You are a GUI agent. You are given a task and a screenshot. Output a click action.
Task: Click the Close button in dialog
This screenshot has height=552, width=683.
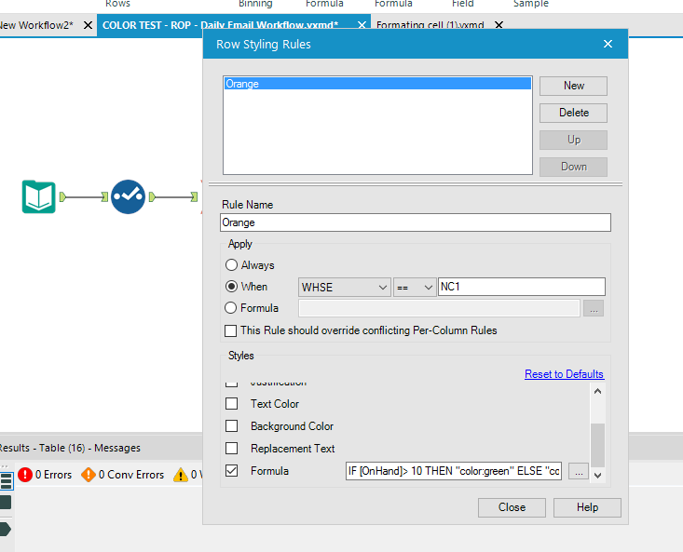[512, 507]
